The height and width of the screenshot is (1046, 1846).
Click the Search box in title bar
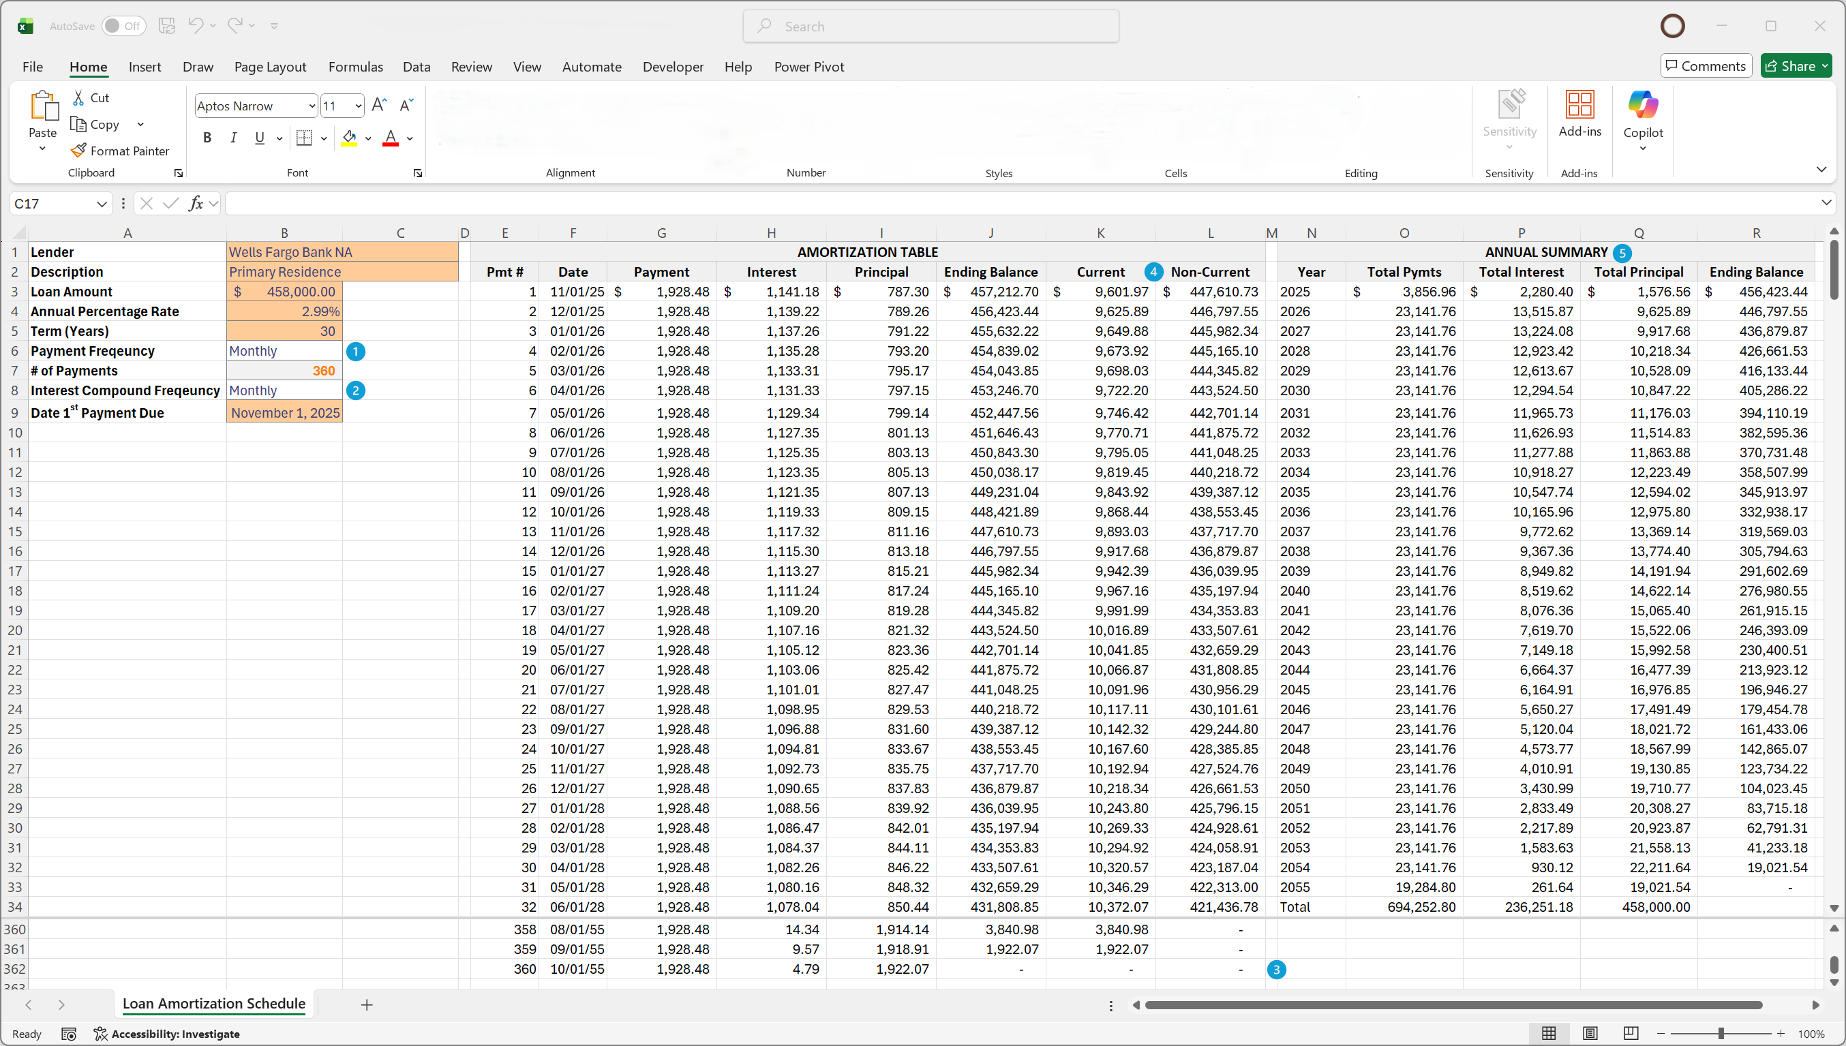click(x=930, y=27)
